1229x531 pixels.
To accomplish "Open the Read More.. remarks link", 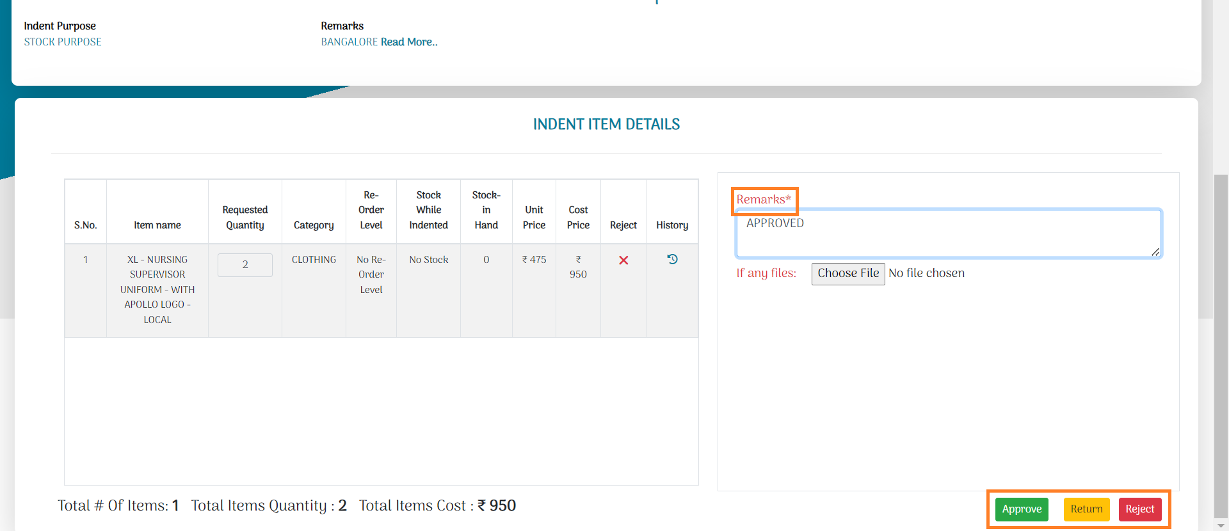I will pos(409,42).
